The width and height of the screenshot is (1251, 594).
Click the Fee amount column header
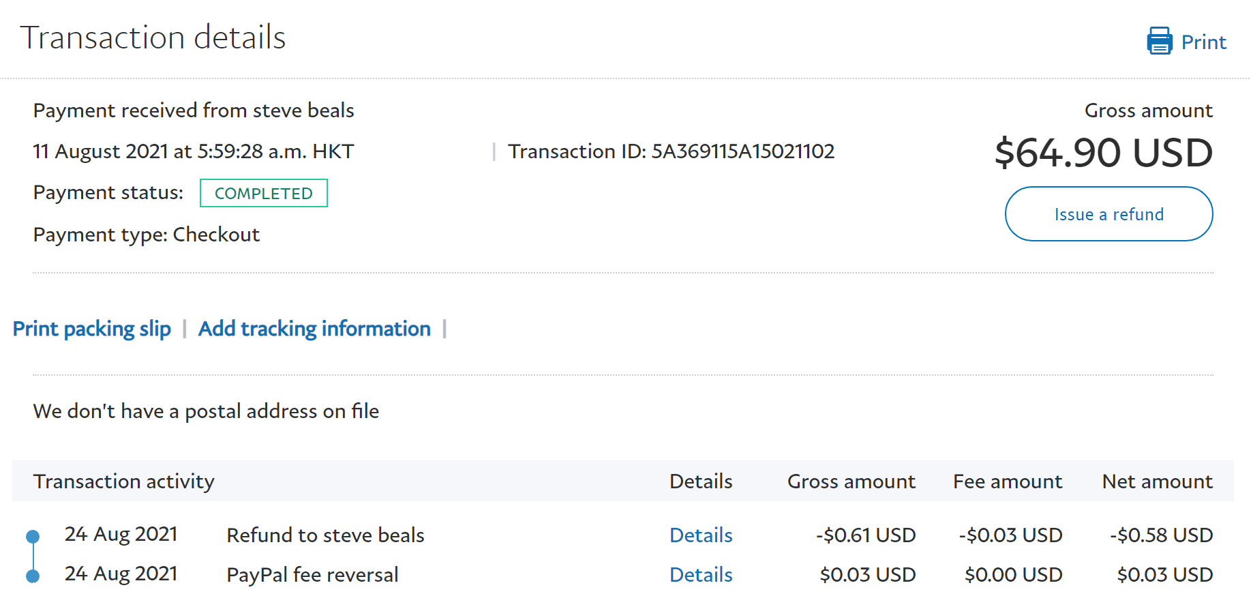point(1007,481)
